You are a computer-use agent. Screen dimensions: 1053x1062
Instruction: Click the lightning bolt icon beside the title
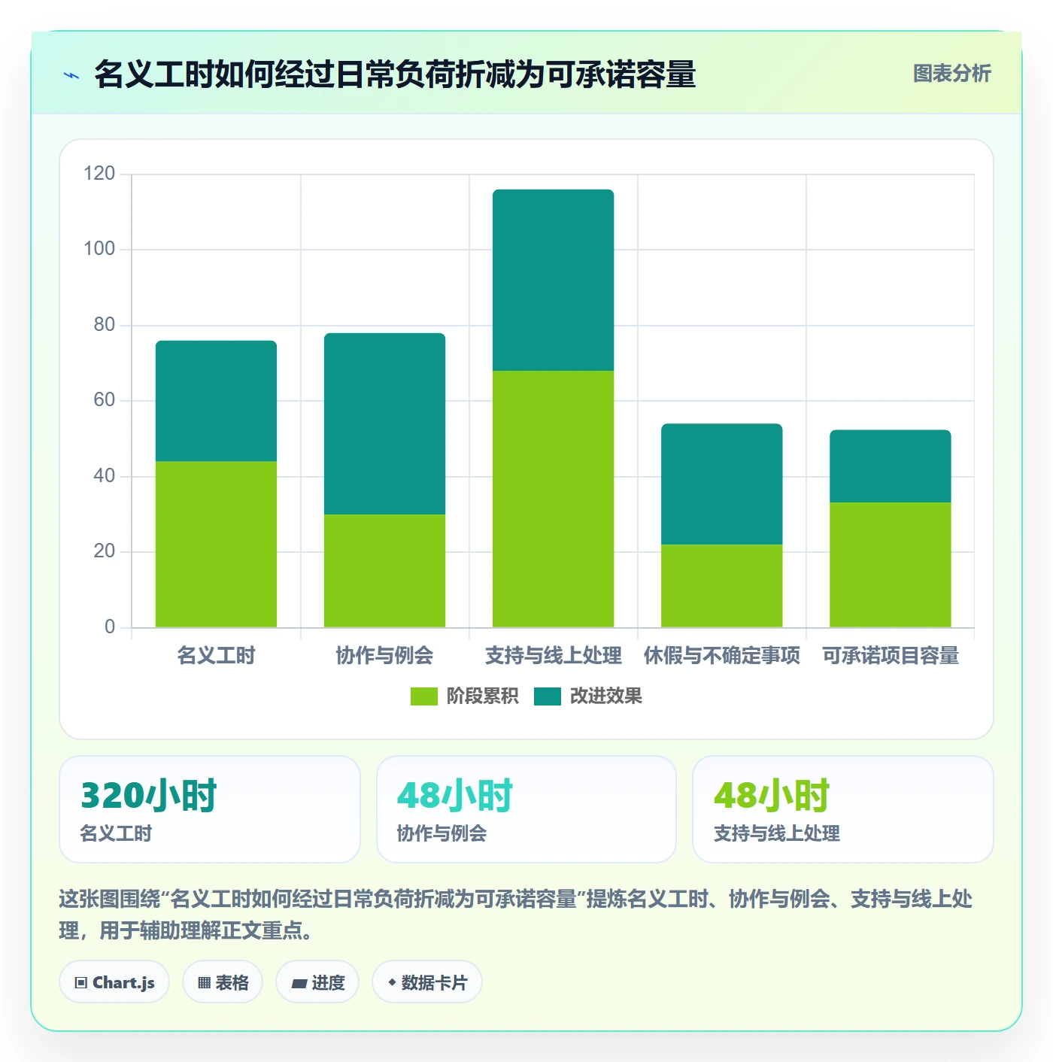click(x=71, y=75)
